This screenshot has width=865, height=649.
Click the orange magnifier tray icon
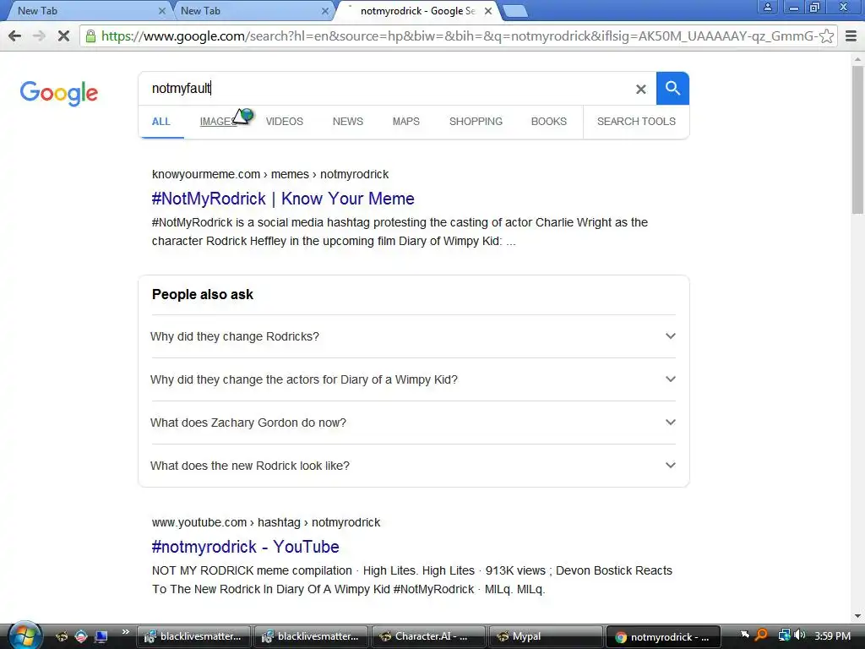pos(761,635)
